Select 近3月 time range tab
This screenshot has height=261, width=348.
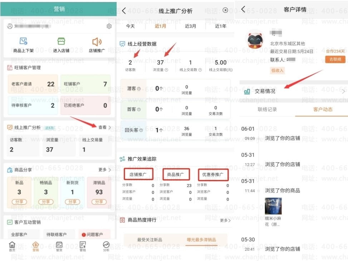point(190,26)
